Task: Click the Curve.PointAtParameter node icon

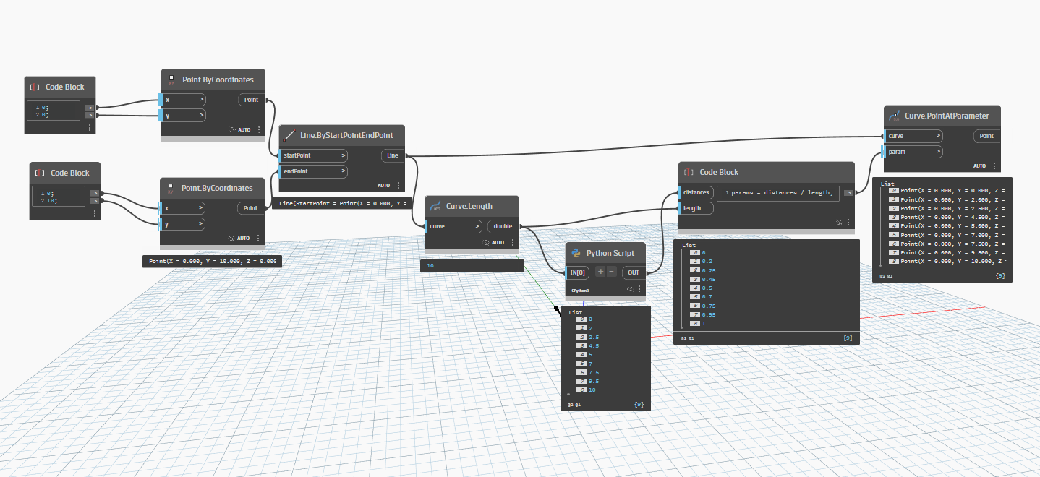Action: 894,116
